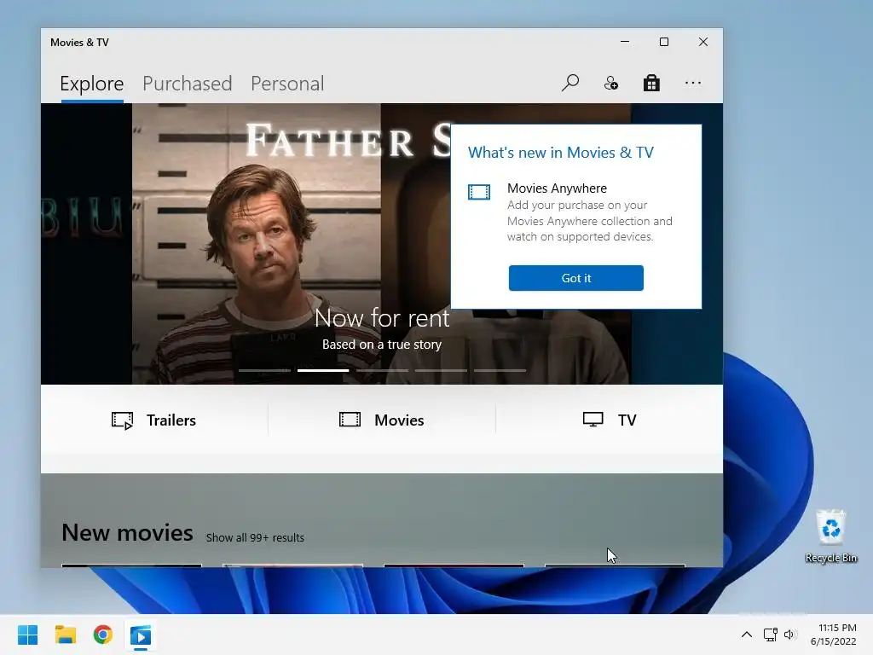
Task: Click the account sign-in icon
Action: 610,83
